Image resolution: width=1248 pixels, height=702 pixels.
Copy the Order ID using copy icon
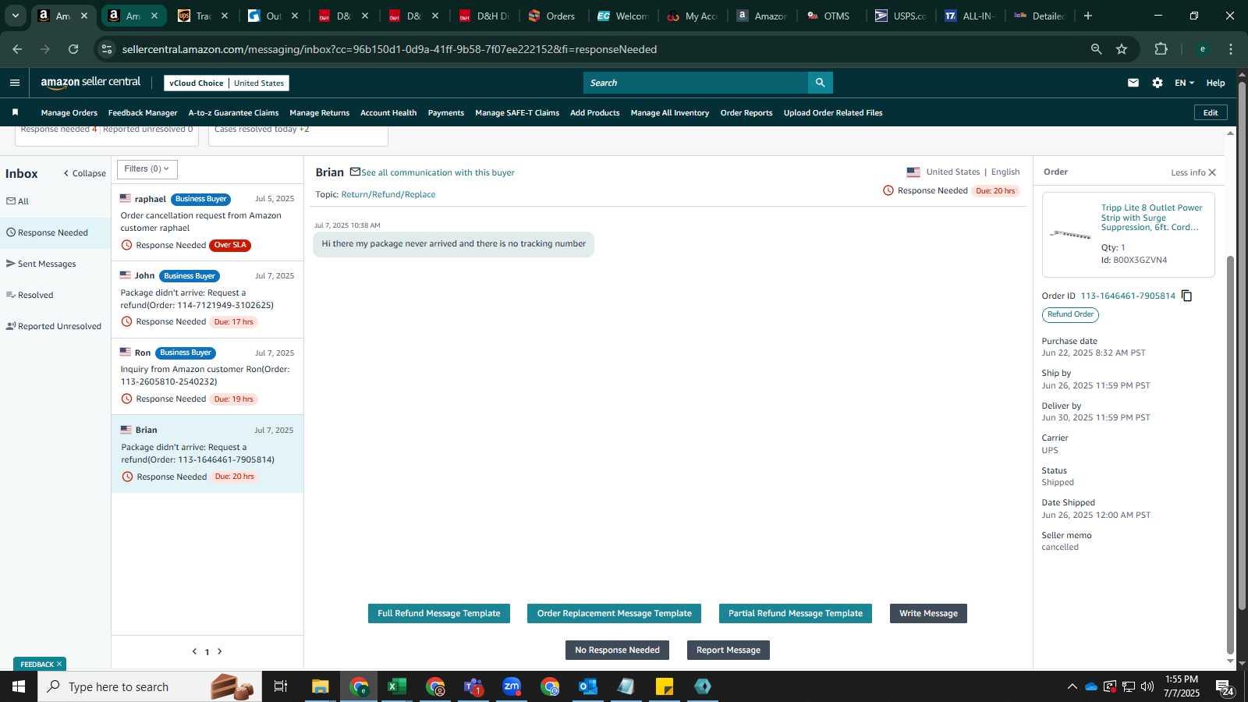1186,296
